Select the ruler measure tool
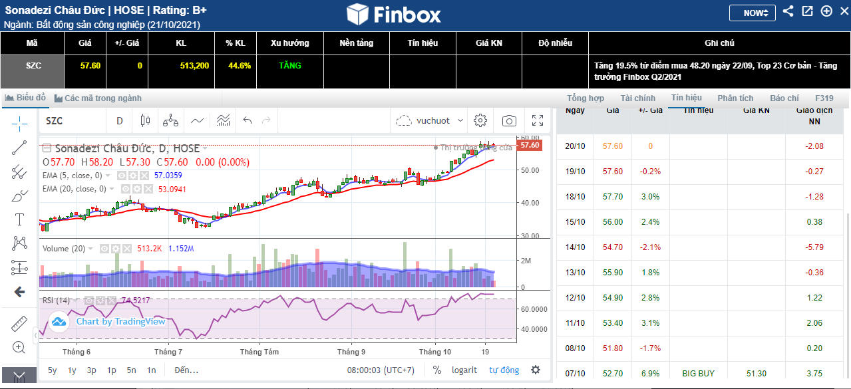 (19, 323)
